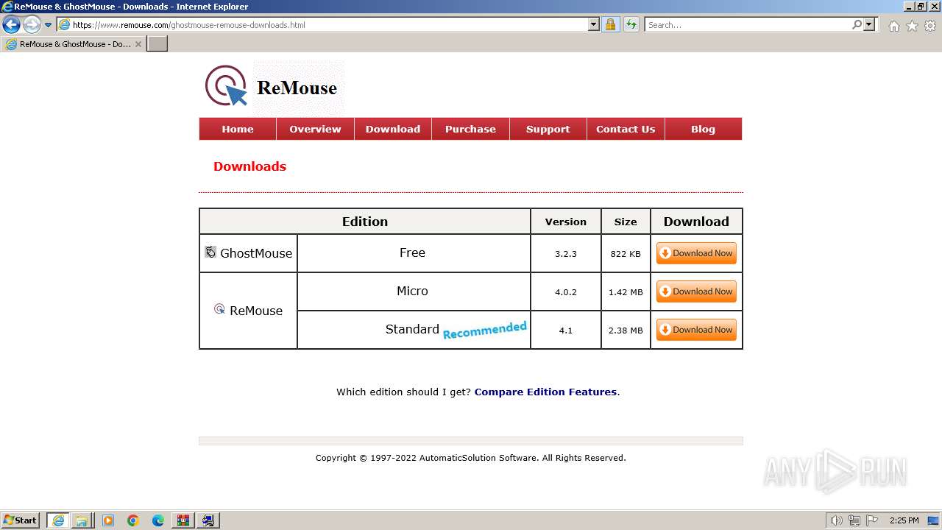This screenshot has width=942, height=530.
Task: Click the Downloads heading text
Action: [x=249, y=166]
